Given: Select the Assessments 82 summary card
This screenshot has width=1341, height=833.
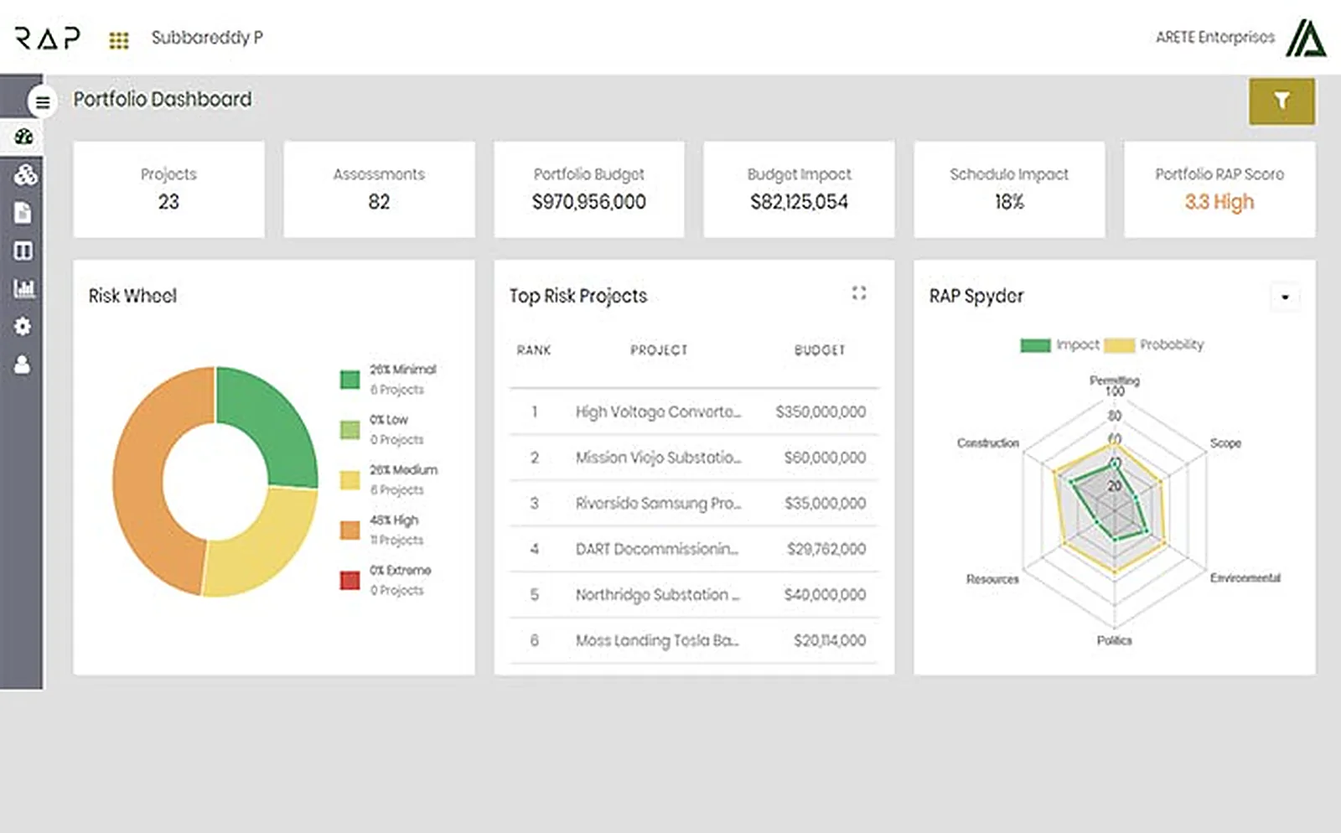Looking at the screenshot, I should click(x=379, y=189).
